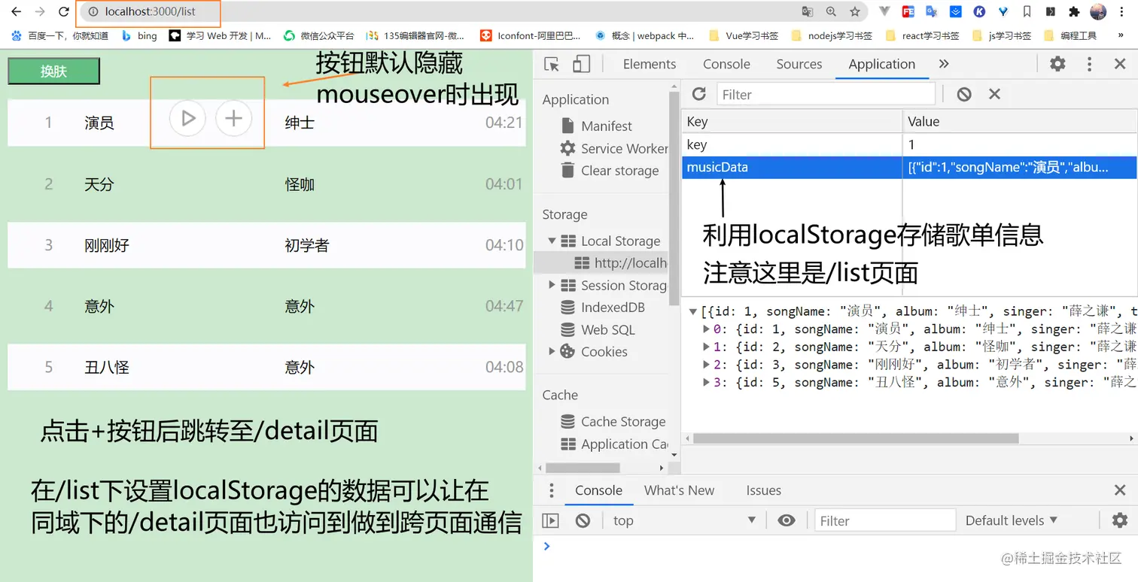Open the bing bookmark
The width and height of the screenshot is (1138, 582).
point(139,35)
